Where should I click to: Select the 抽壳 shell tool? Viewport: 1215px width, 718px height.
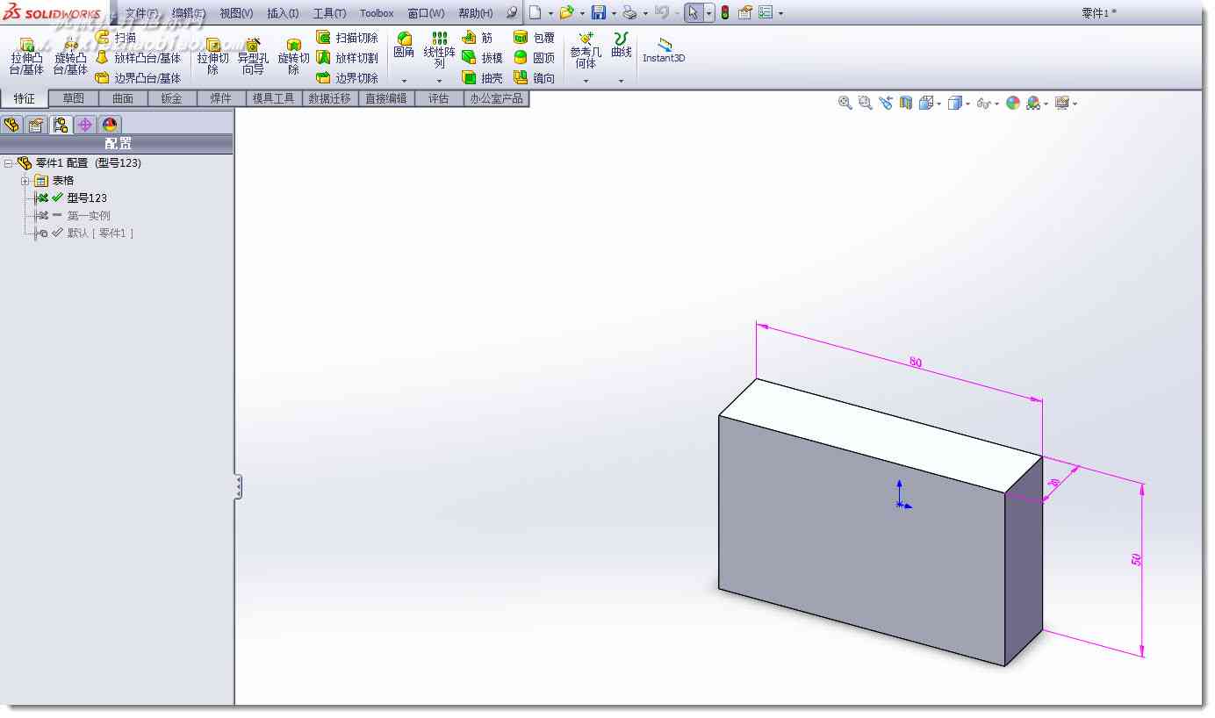tap(482, 78)
